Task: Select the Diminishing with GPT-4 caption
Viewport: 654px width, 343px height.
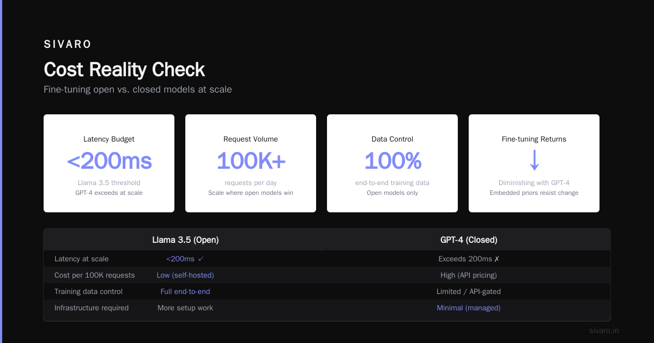Action: click(x=534, y=183)
